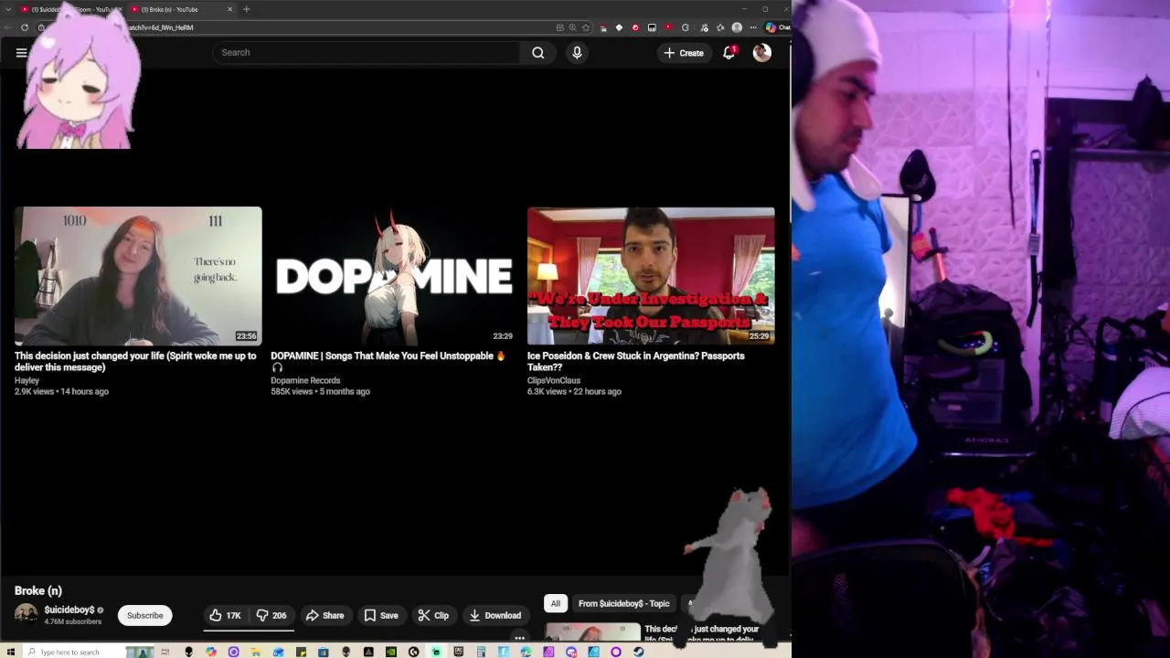Open the favorites star-list toolbar icon
1170x658 pixels.
[720, 27]
